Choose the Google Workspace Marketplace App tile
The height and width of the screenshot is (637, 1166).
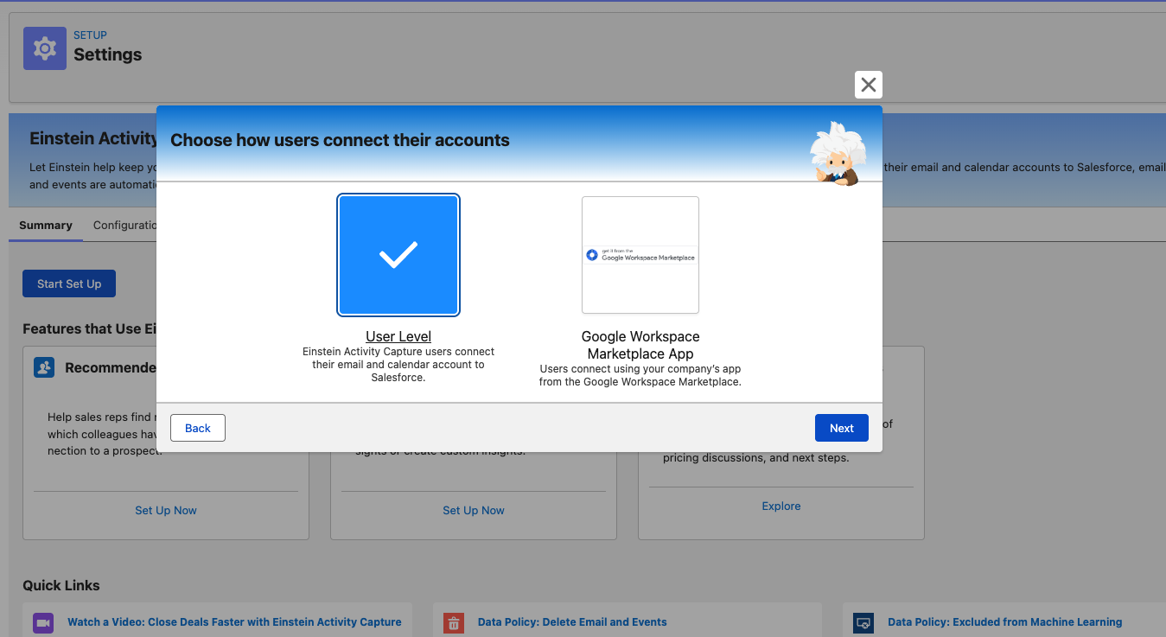click(640, 255)
